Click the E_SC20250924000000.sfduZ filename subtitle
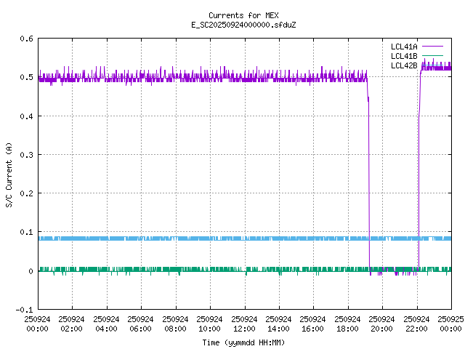Viewport: 465px width, 349px height. click(243, 25)
